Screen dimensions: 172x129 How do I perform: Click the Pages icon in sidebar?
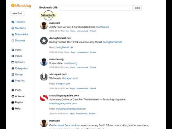click(x=13, y=56)
